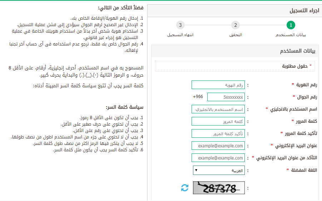Click the اسم المستخدم بالانجليزي label

coord(294,109)
